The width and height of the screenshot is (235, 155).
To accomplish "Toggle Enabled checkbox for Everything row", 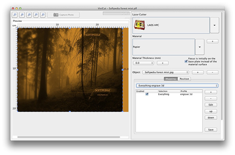I will (x=147, y=94).
